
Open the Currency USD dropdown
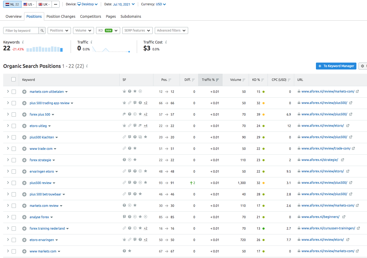(x=161, y=4)
